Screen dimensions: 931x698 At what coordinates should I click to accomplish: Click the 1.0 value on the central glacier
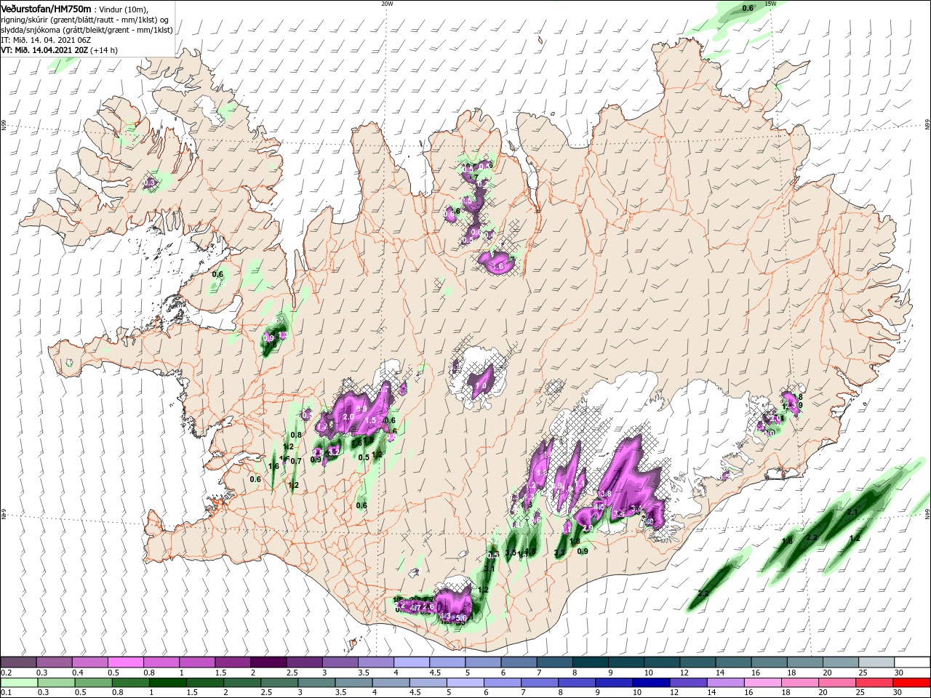click(x=481, y=386)
